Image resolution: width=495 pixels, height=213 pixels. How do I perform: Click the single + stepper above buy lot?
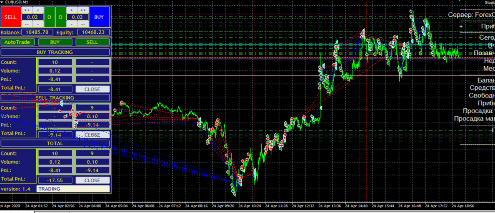(72, 10)
